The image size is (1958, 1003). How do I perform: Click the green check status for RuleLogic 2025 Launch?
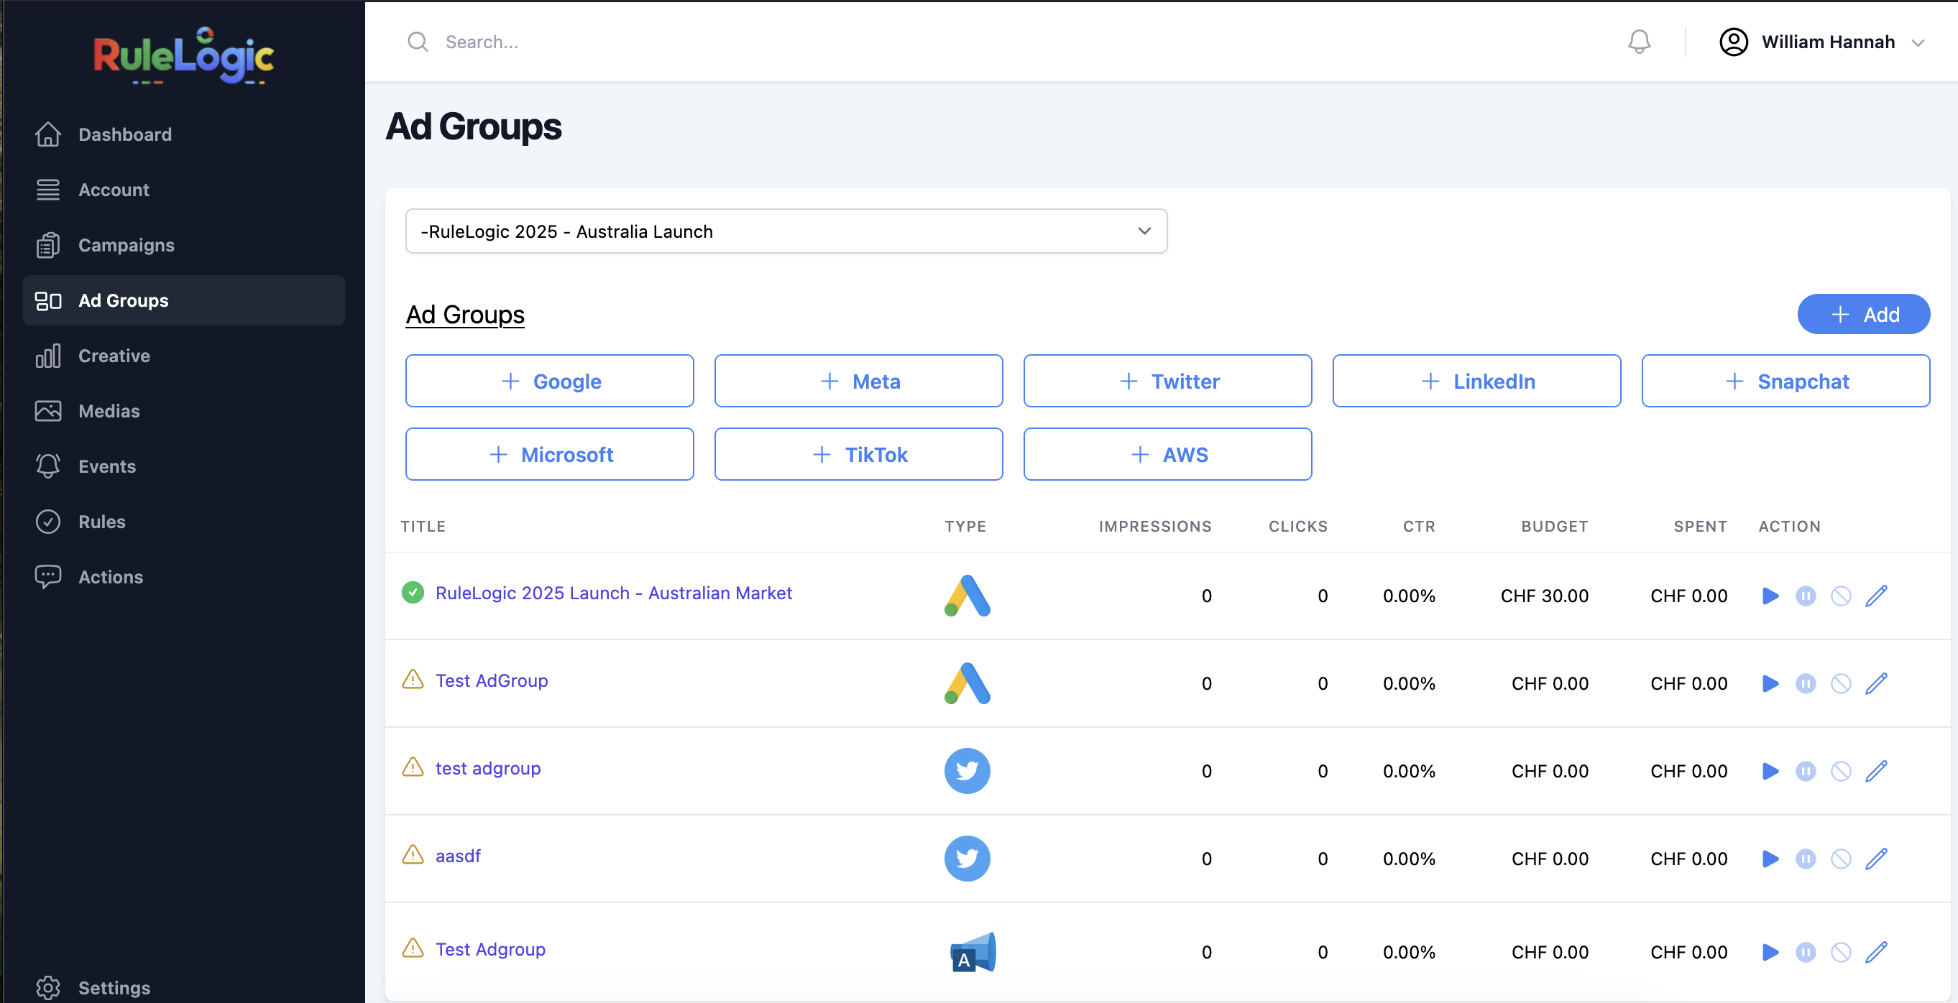pos(413,593)
